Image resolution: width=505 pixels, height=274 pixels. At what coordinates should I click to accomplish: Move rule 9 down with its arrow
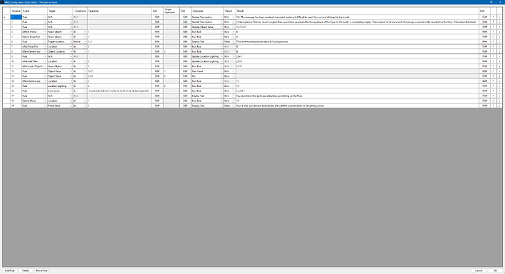499,56
